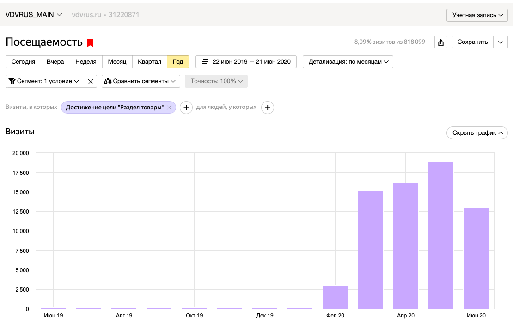Open the calendar date range picker
The height and width of the screenshot is (323, 513).
tap(246, 62)
